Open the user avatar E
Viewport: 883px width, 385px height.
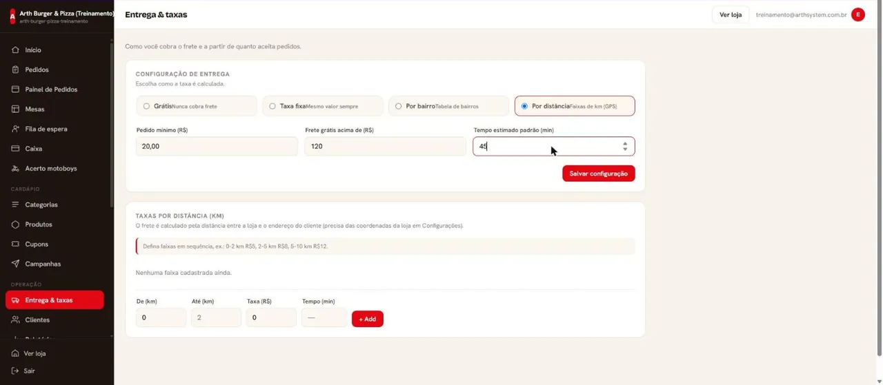858,14
